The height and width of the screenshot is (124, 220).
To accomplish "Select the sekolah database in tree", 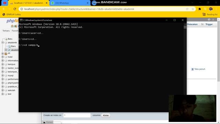I will click(x=11, y=90).
